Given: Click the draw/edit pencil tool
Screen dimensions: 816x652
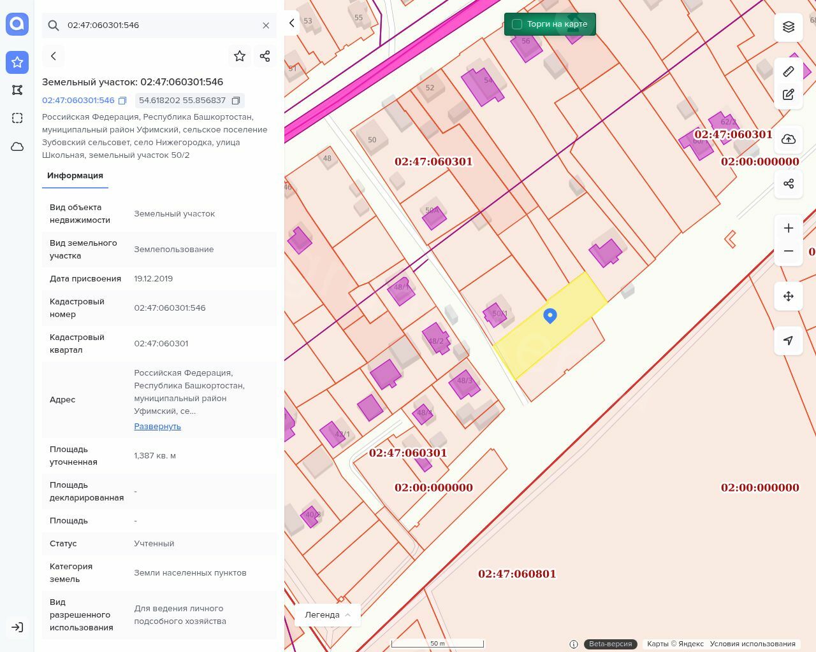Looking at the screenshot, I should pyautogui.click(x=789, y=95).
